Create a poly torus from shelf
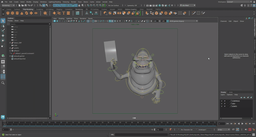256x137 pixels. (27, 13)
